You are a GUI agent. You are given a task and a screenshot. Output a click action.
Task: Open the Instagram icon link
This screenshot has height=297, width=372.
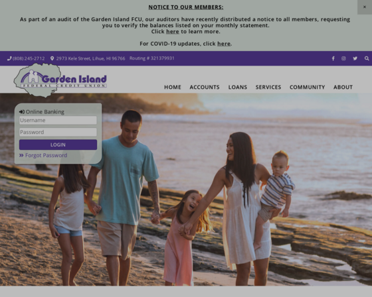[343, 58]
